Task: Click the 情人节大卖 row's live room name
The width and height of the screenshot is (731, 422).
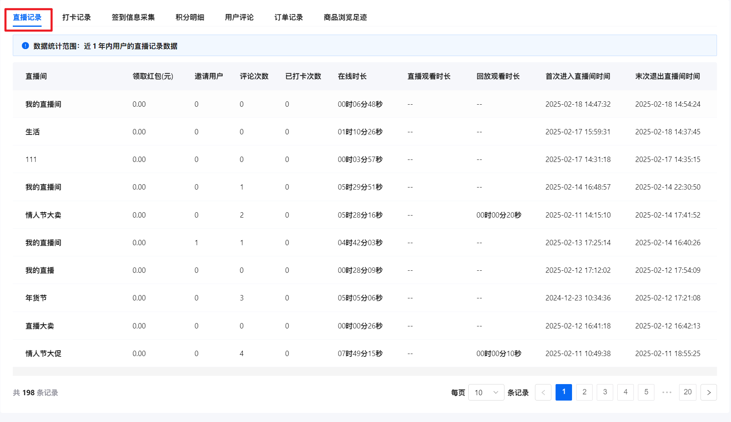Action: pyautogui.click(x=43, y=215)
